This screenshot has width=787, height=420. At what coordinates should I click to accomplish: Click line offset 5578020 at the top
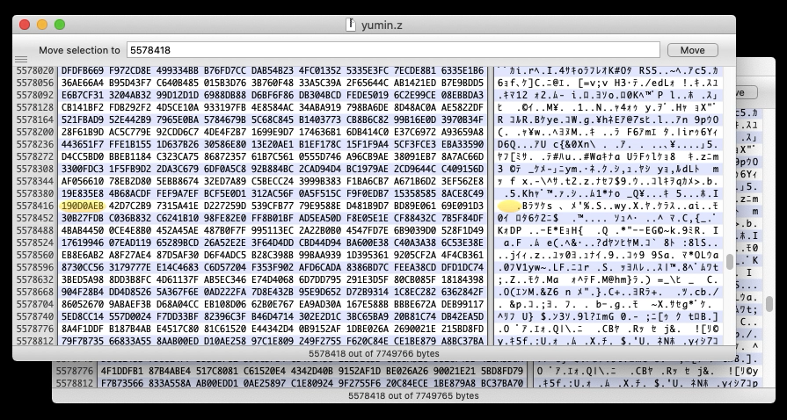pyautogui.click(x=34, y=69)
